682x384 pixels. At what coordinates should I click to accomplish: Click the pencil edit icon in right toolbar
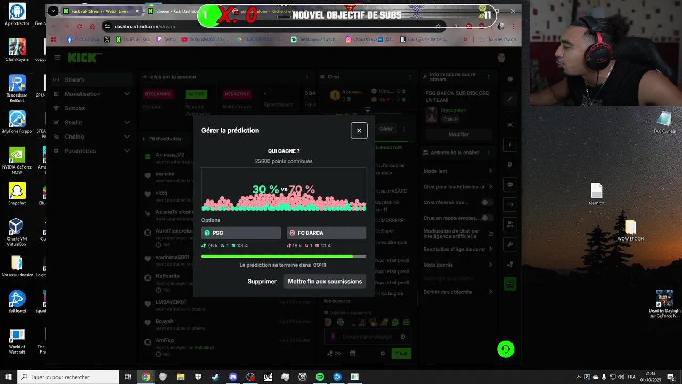[x=510, y=99]
